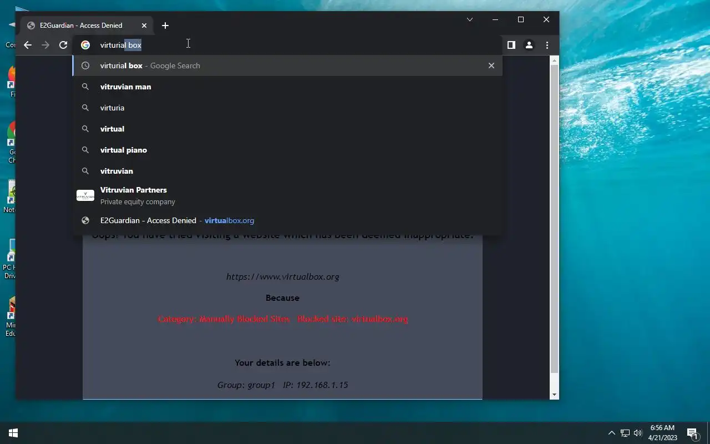The width and height of the screenshot is (710, 444).
Task: Click the word 'Because' on the page
Action: (x=282, y=298)
